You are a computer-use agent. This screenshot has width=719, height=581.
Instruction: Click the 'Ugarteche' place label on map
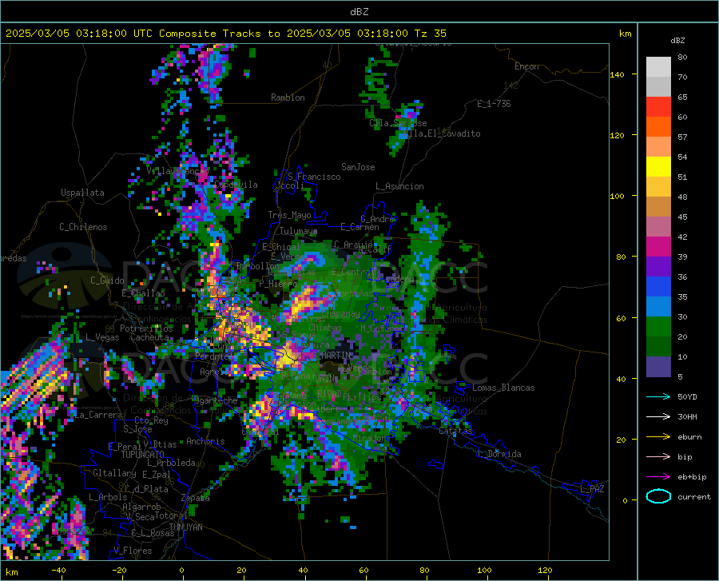coord(216,400)
